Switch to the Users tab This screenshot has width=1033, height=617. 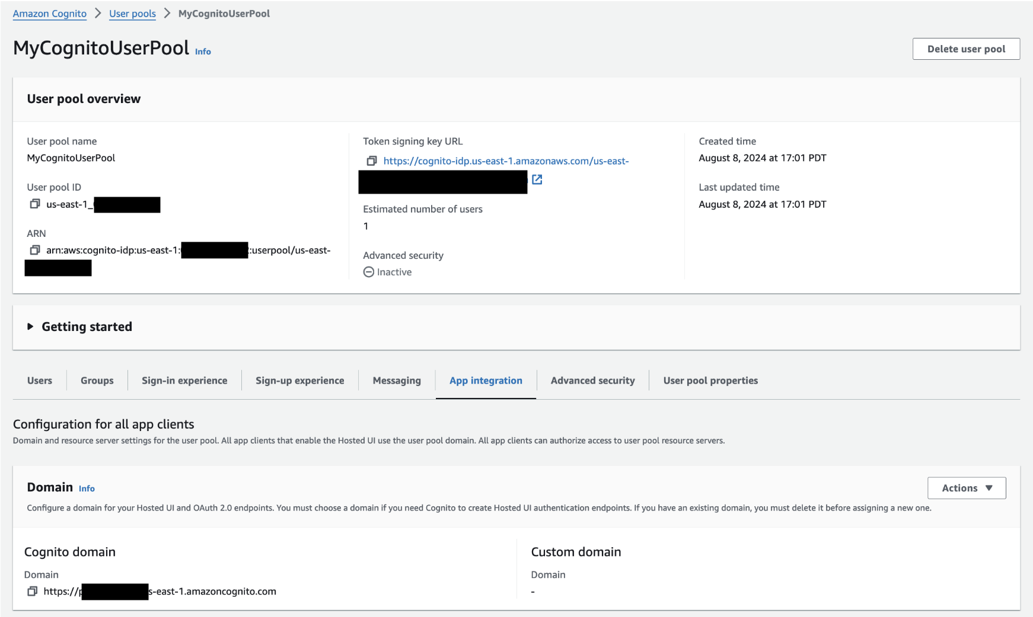click(39, 380)
